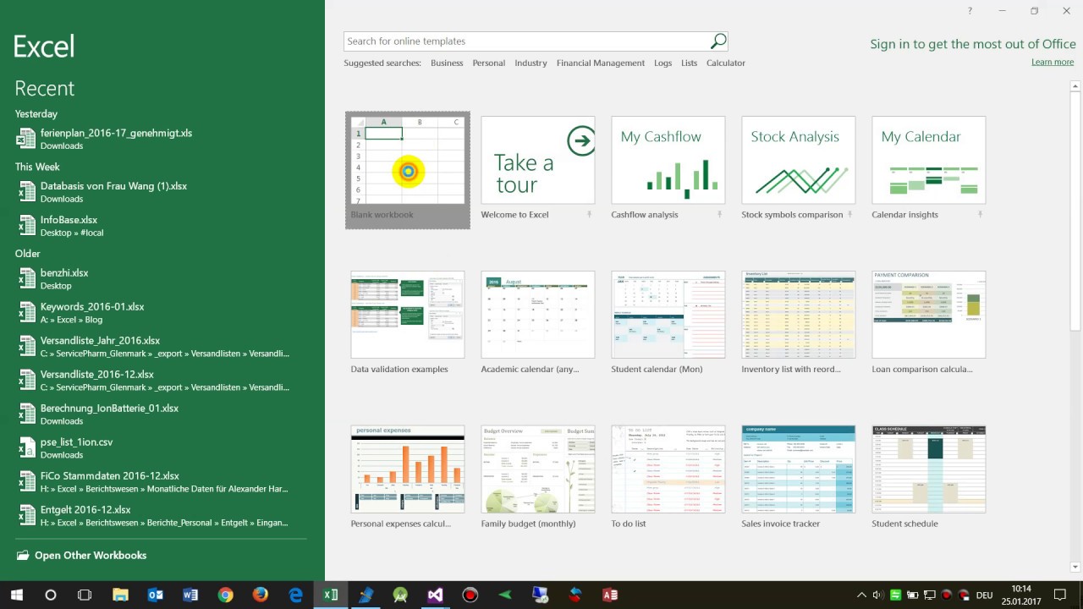
Task: Open the Student calendar (Mon) template
Action: [x=668, y=315]
